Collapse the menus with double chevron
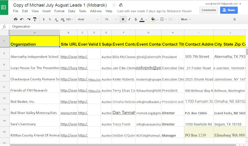The image size is (248, 146). click(235, 19)
